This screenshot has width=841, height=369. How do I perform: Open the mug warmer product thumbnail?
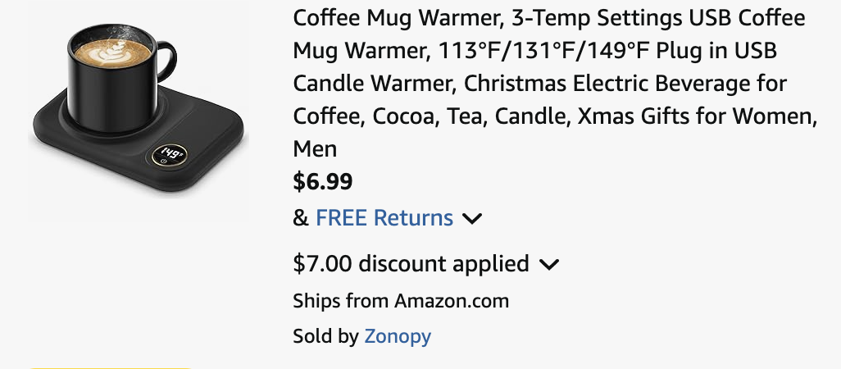[x=138, y=112]
